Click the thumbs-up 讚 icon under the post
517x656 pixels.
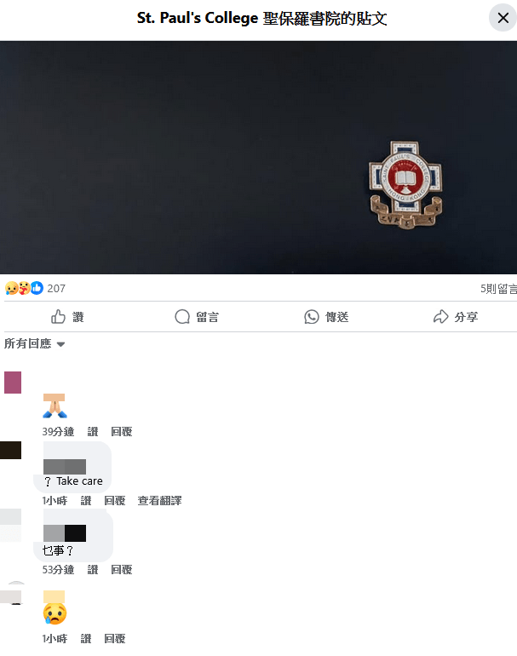click(x=58, y=317)
